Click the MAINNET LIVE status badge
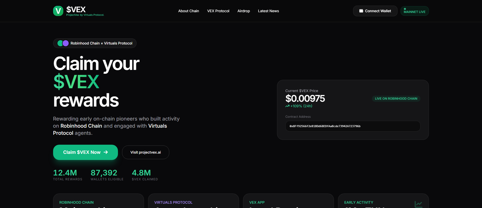The image size is (482, 208). coord(415,11)
